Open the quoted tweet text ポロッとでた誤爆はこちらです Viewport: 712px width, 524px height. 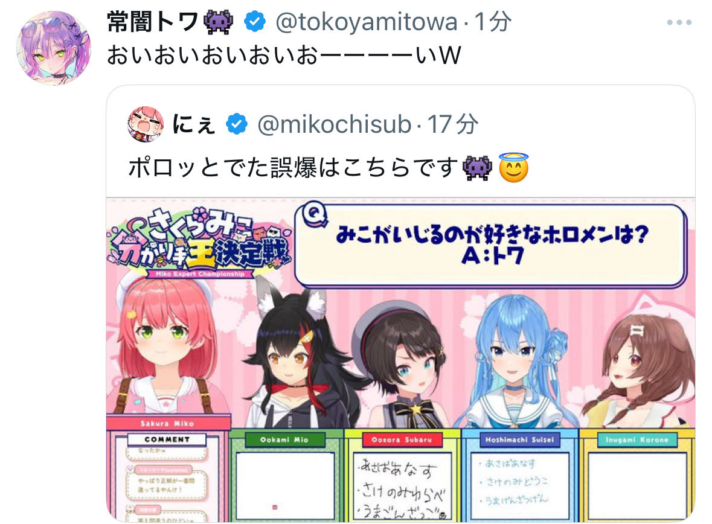[x=293, y=168]
